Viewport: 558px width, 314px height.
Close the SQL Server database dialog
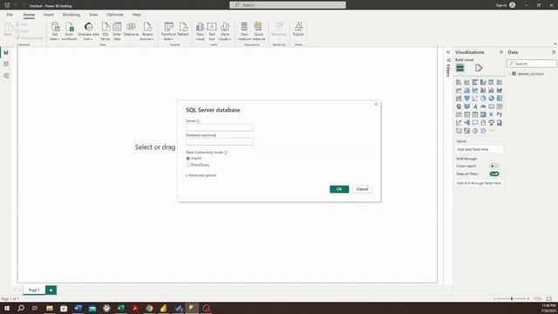pos(376,105)
